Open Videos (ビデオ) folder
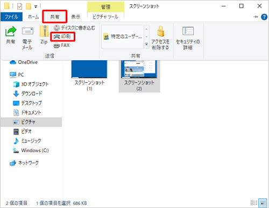This screenshot has width=269, height=208. 23,132
